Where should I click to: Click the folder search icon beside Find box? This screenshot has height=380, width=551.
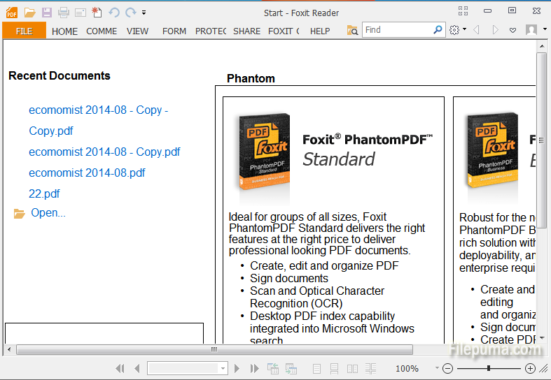[353, 30]
